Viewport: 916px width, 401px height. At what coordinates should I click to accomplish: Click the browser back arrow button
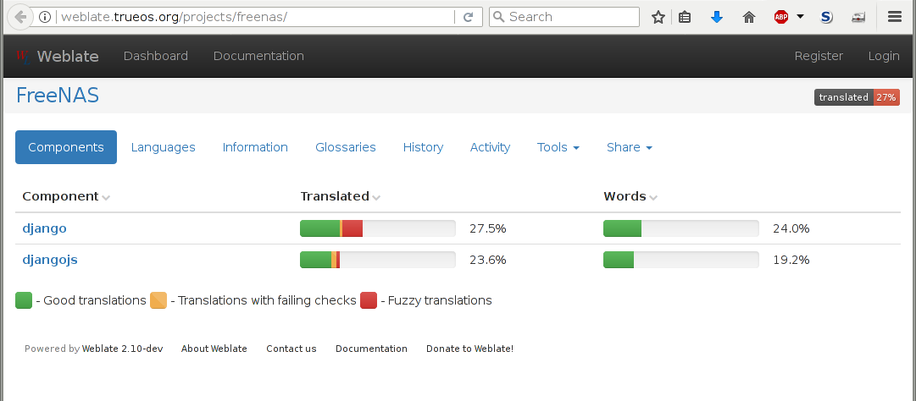tap(20, 17)
